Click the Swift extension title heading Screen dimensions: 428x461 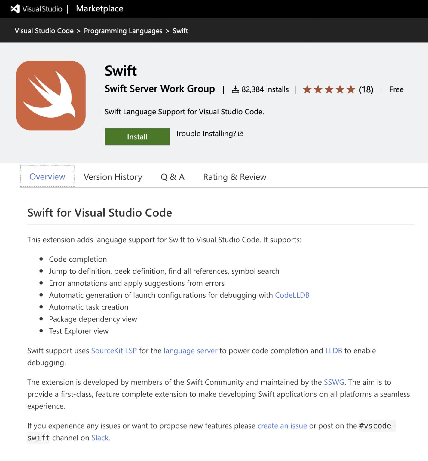click(121, 71)
